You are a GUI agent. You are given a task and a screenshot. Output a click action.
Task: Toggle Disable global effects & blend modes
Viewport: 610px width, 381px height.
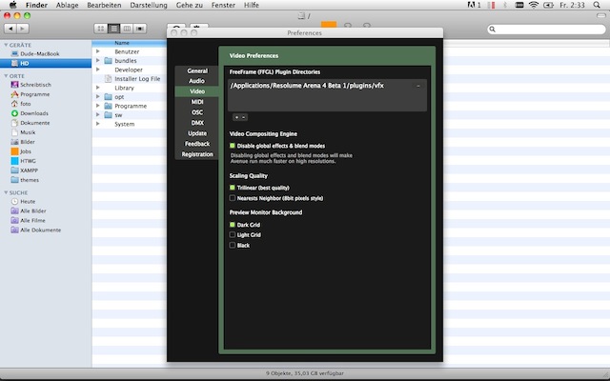[233, 146]
